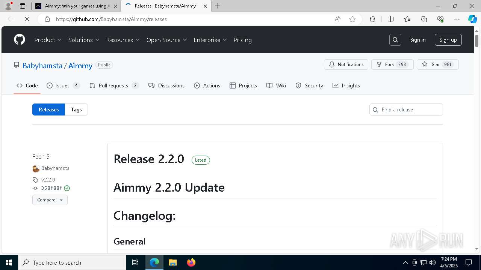Open Microsoft Edge taskbar icon

click(x=154, y=262)
